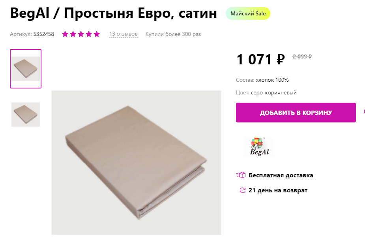Open the BegAl brand logo
Viewport: 365px width, 250px height.
[259, 145]
